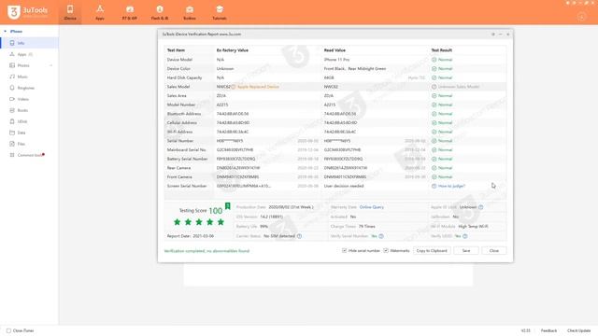Select Videos in the sidebar
This screenshot has height=336, width=598.
(x=29, y=99)
